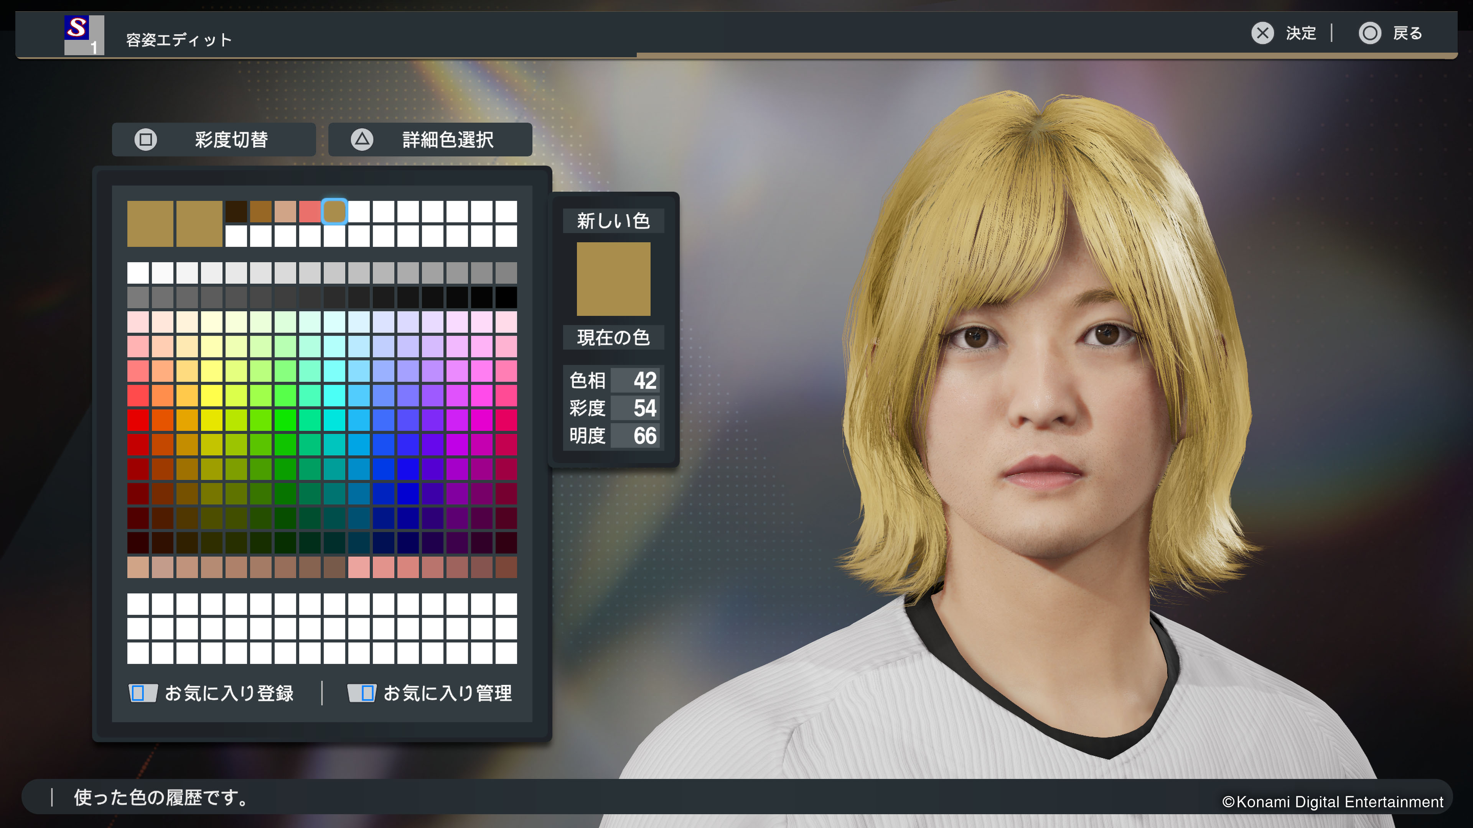Click the large current-color swatch at far left

[150, 223]
